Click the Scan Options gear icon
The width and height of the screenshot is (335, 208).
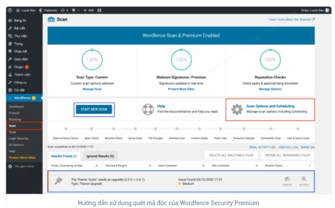237,109
